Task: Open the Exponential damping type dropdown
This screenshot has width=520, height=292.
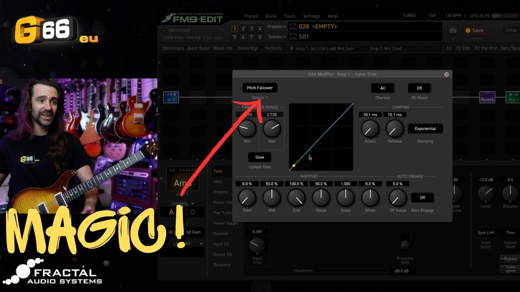Action: point(425,129)
